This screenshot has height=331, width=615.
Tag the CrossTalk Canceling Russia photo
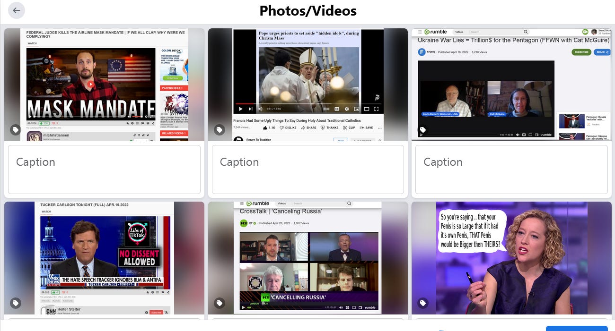[x=219, y=303]
